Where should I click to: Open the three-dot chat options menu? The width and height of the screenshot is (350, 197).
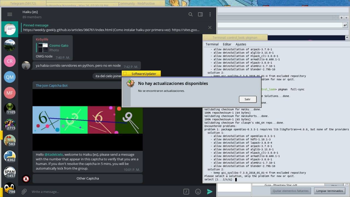[210, 15]
